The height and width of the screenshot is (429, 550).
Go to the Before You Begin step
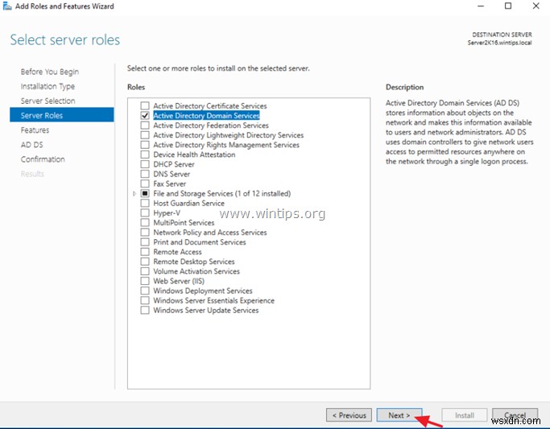click(50, 72)
